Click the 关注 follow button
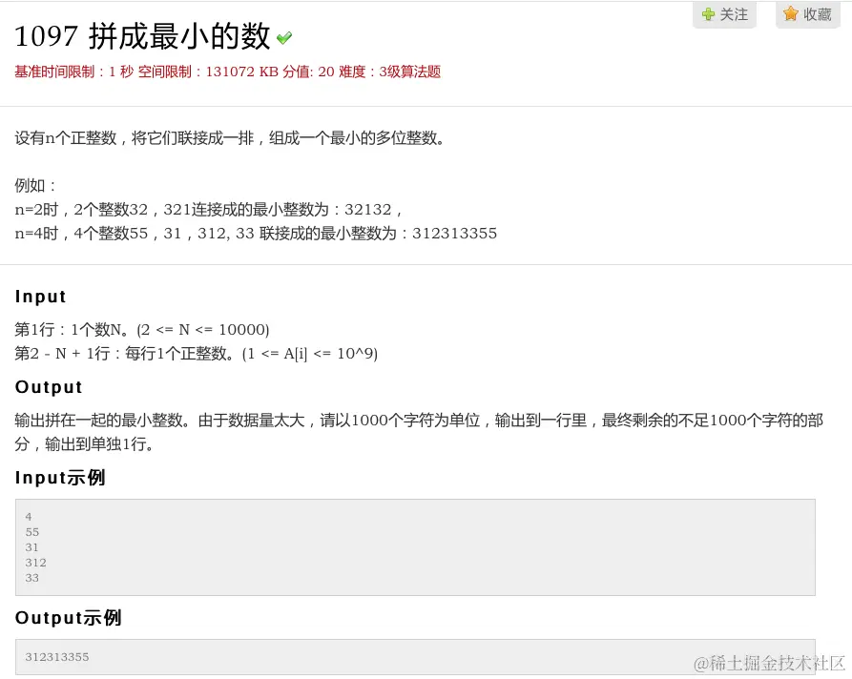Image resolution: width=852 pixels, height=679 pixels. click(724, 14)
